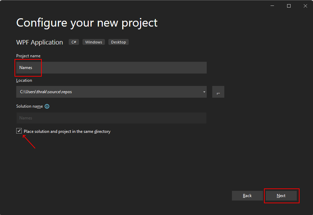Click the Configure your new project title
313x215 pixels.
[87, 23]
